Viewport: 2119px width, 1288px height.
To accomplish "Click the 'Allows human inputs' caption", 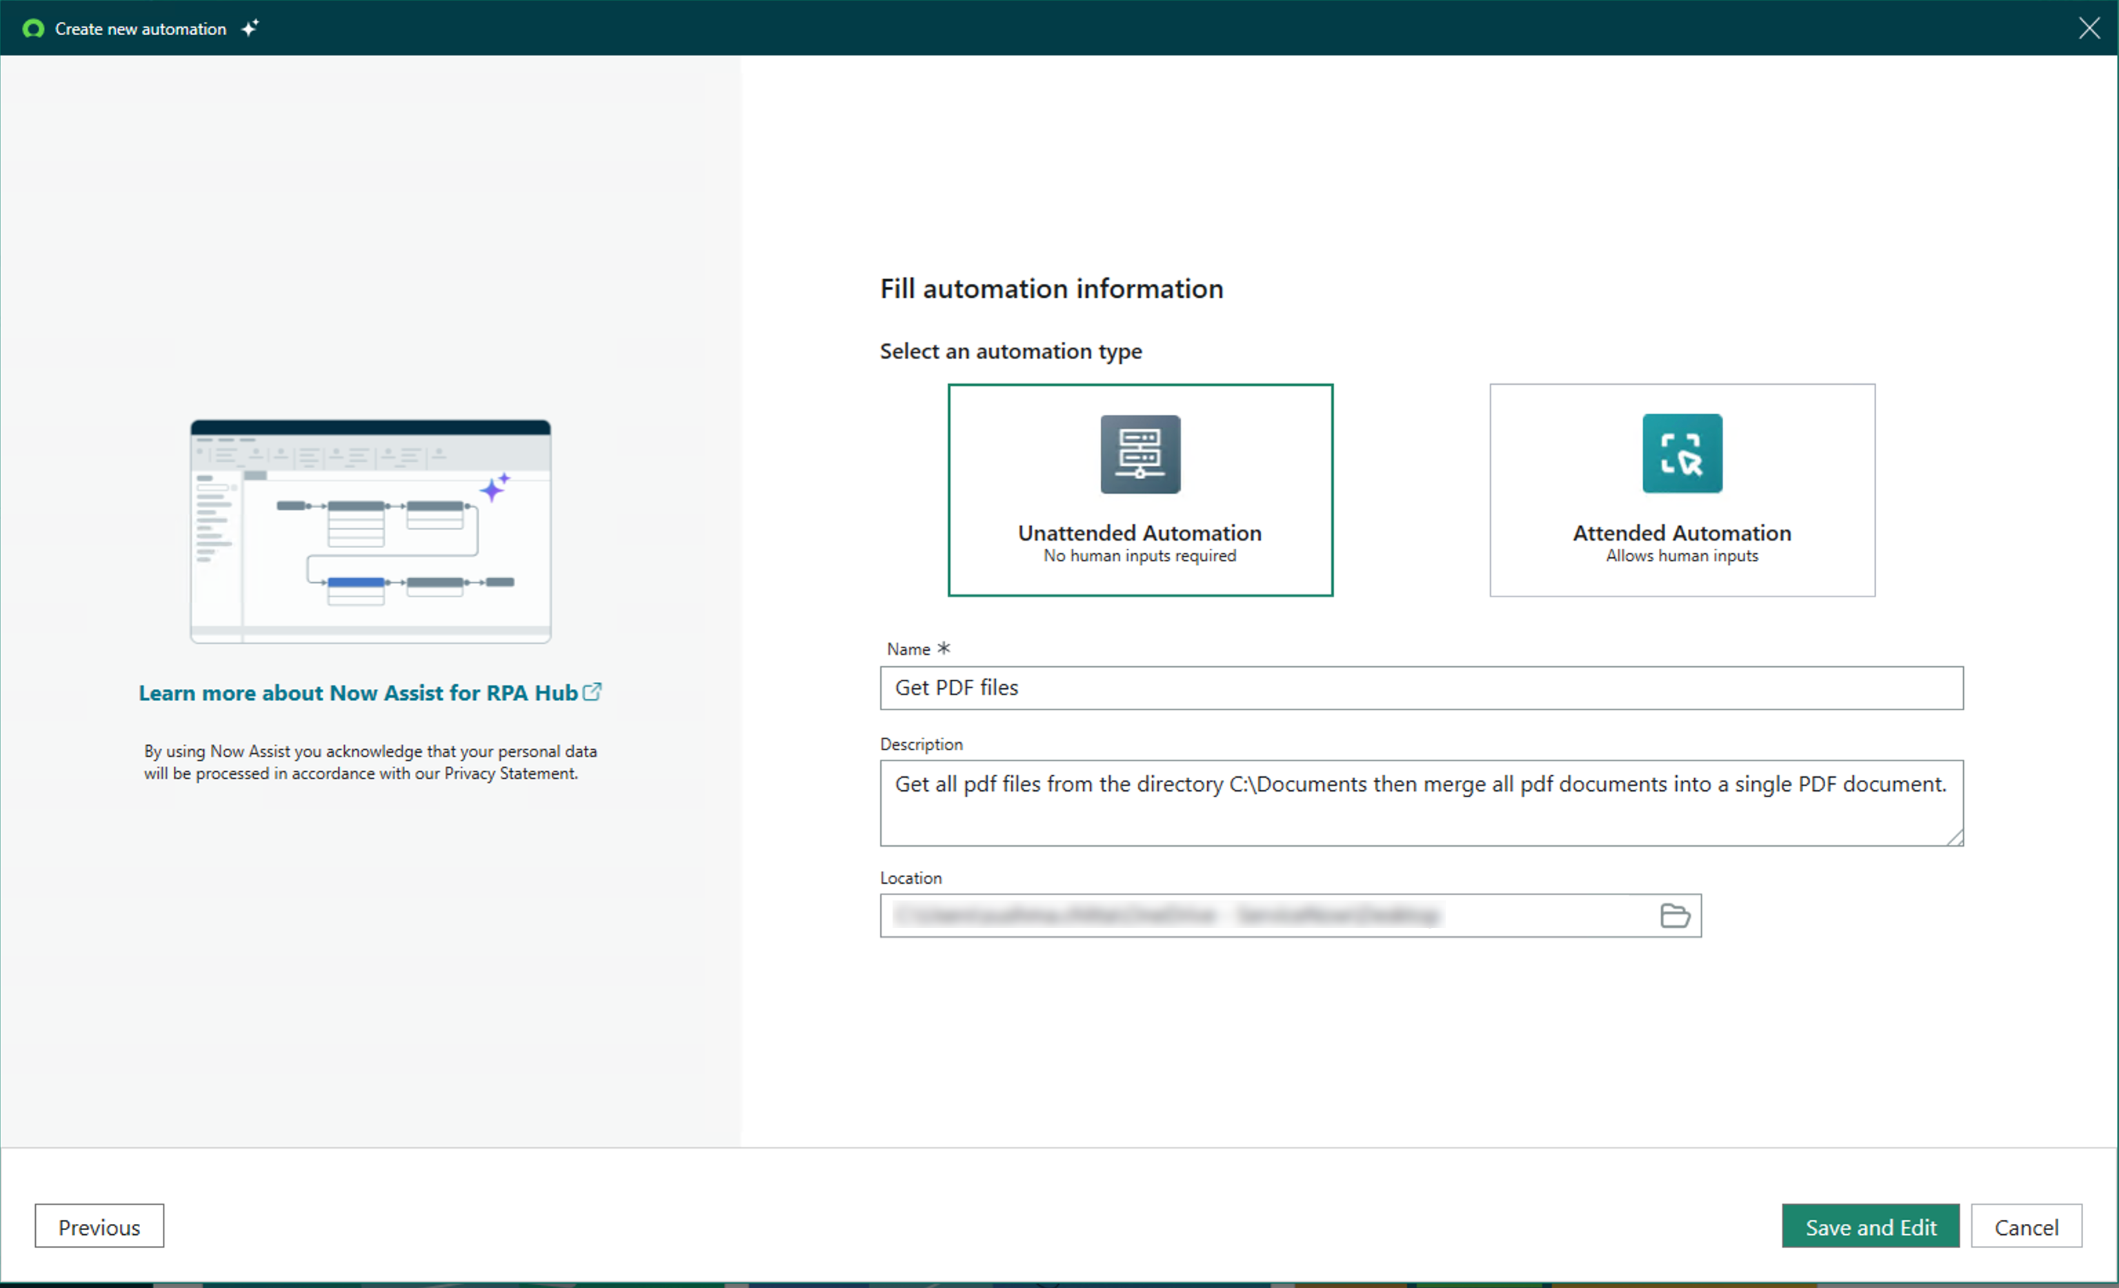I will (x=1682, y=556).
